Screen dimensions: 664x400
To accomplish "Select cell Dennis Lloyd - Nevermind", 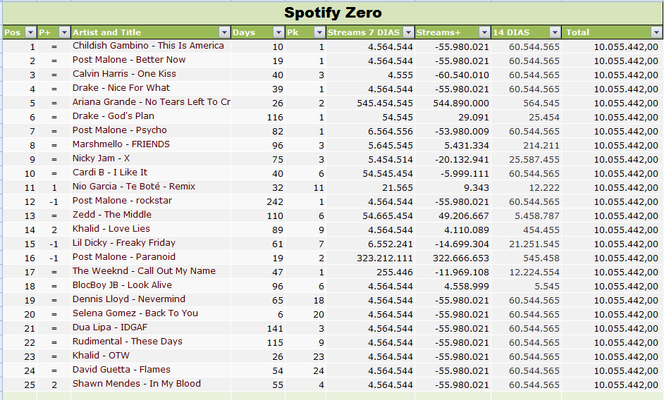I will pos(151,299).
